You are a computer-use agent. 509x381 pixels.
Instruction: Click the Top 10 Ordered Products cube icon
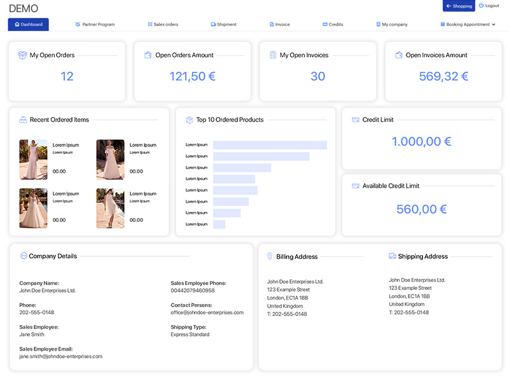click(x=190, y=120)
